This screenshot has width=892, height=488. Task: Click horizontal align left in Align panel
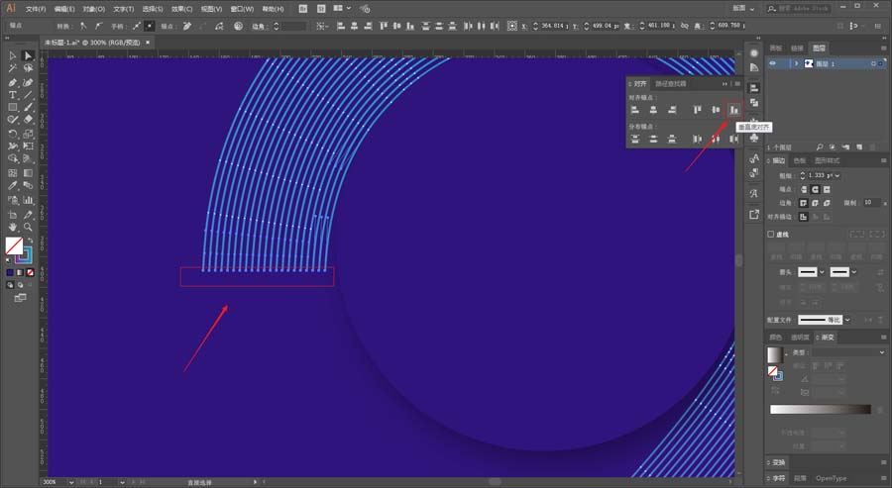tap(635, 110)
